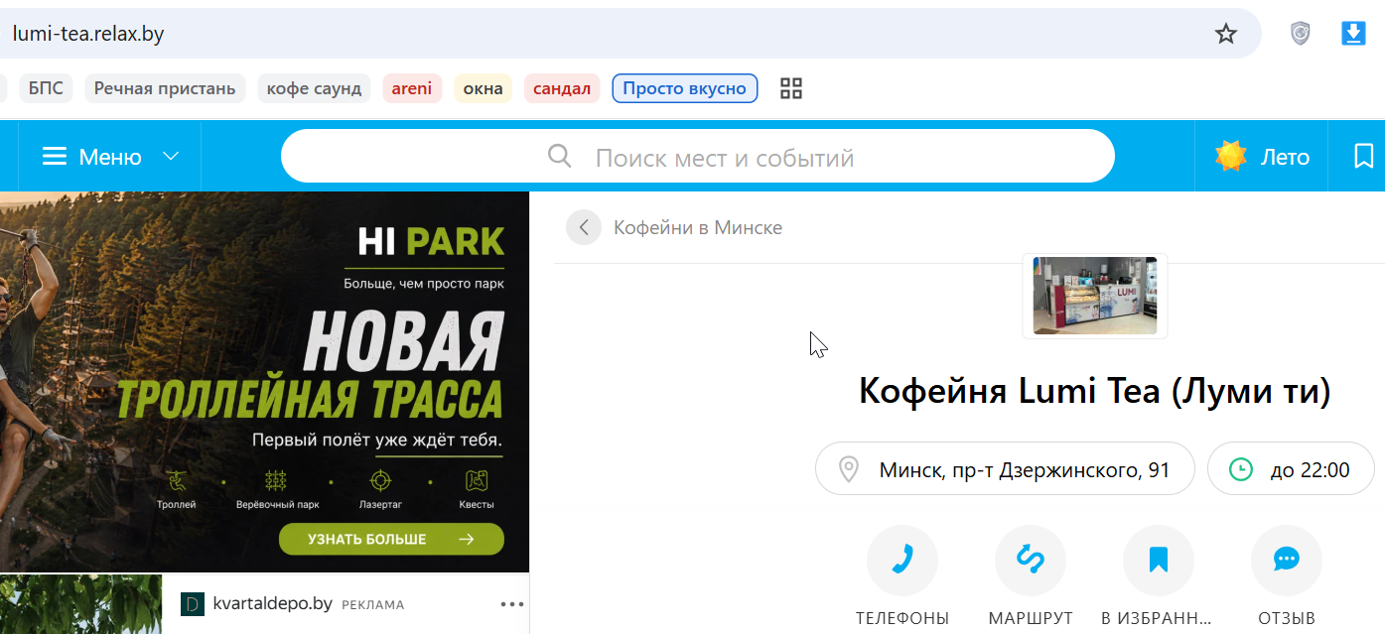Click УЗНАТЬ БОЛЬШЕ on the HI PARK ad
This screenshot has height=634, width=1385.
[x=391, y=539]
